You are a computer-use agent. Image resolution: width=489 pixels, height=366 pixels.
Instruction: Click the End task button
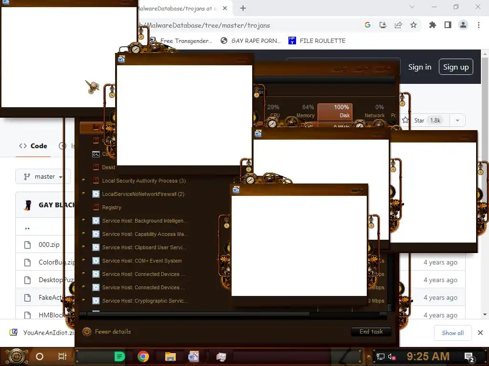pos(371,332)
